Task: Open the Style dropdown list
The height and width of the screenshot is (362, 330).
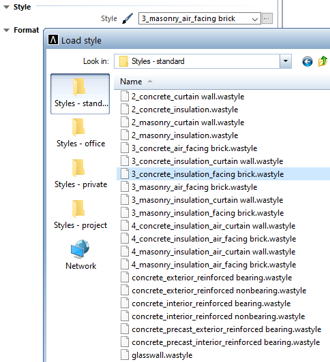Action: (x=255, y=19)
